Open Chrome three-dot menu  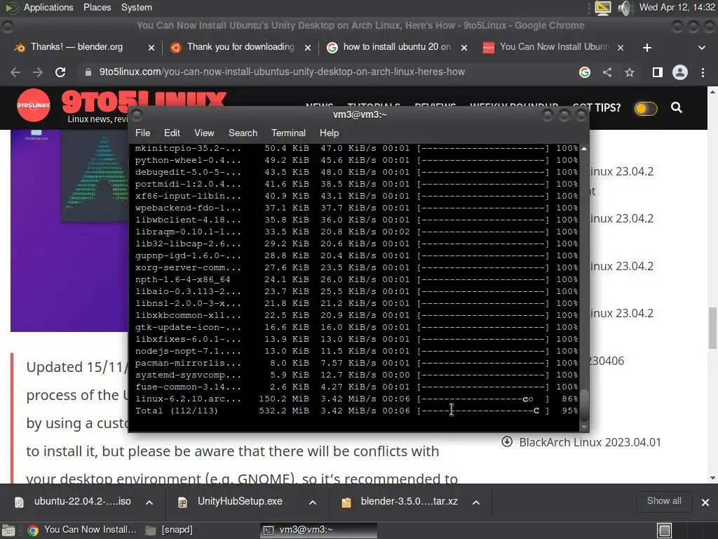point(703,72)
